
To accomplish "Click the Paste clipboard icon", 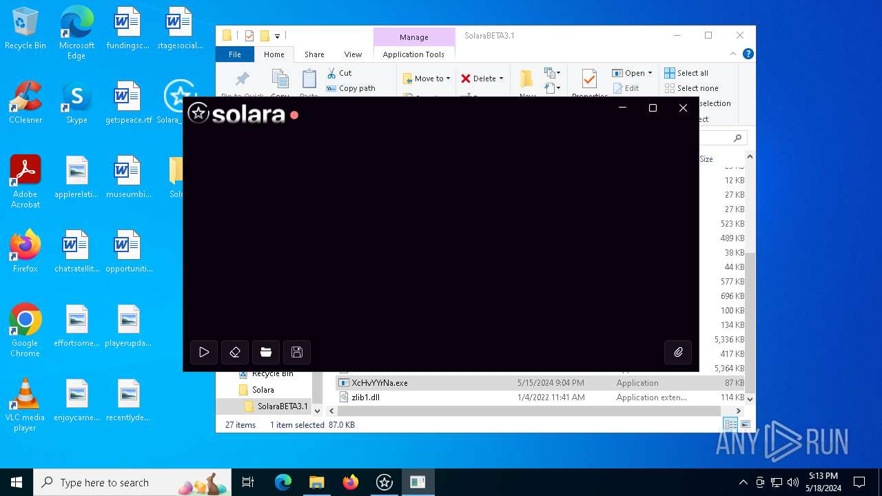I will pyautogui.click(x=309, y=79).
